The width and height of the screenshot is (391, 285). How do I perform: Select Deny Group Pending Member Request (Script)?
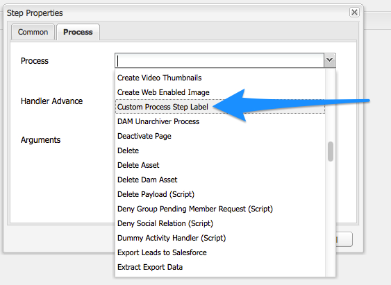coord(220,209)
